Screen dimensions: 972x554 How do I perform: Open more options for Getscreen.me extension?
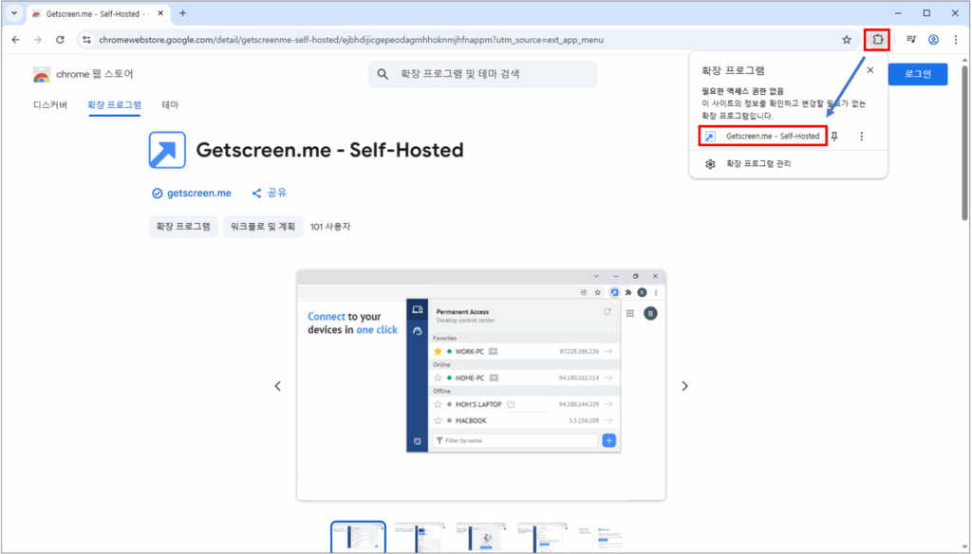point(861,137)
